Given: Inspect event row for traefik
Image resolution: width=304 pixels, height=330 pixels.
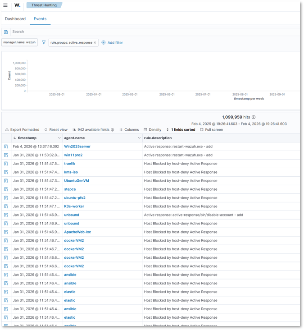Looking at the screenshot, I should pos(6,164).
